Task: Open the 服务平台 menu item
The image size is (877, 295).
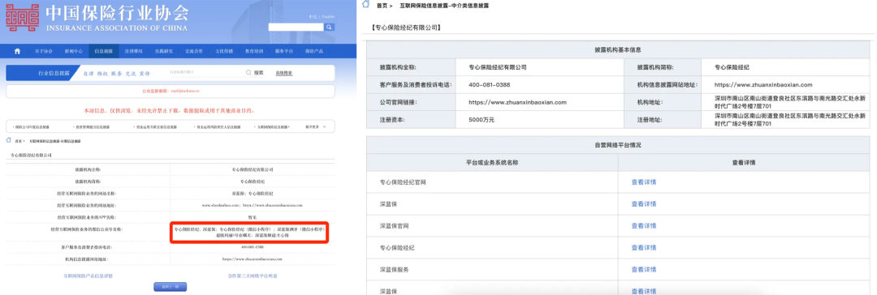Action: click(x=284, y=51)
